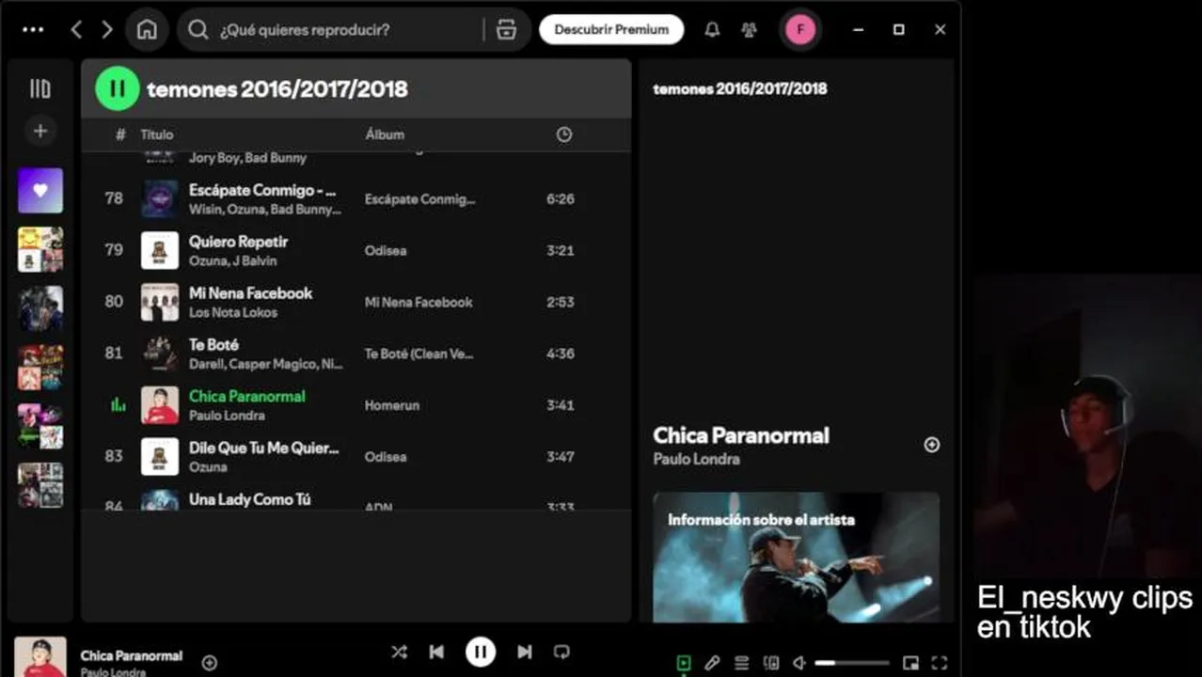Pause playback with the bottom bar button

pyautogui.click(x=481, y=652)
